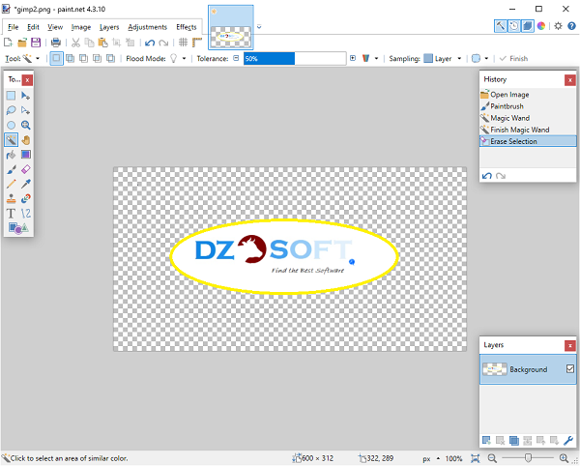Image resolution: width=580 pixels, height=466 pixels.
Task: Add a new layer in Layers panel
Action: click(487, 440)
